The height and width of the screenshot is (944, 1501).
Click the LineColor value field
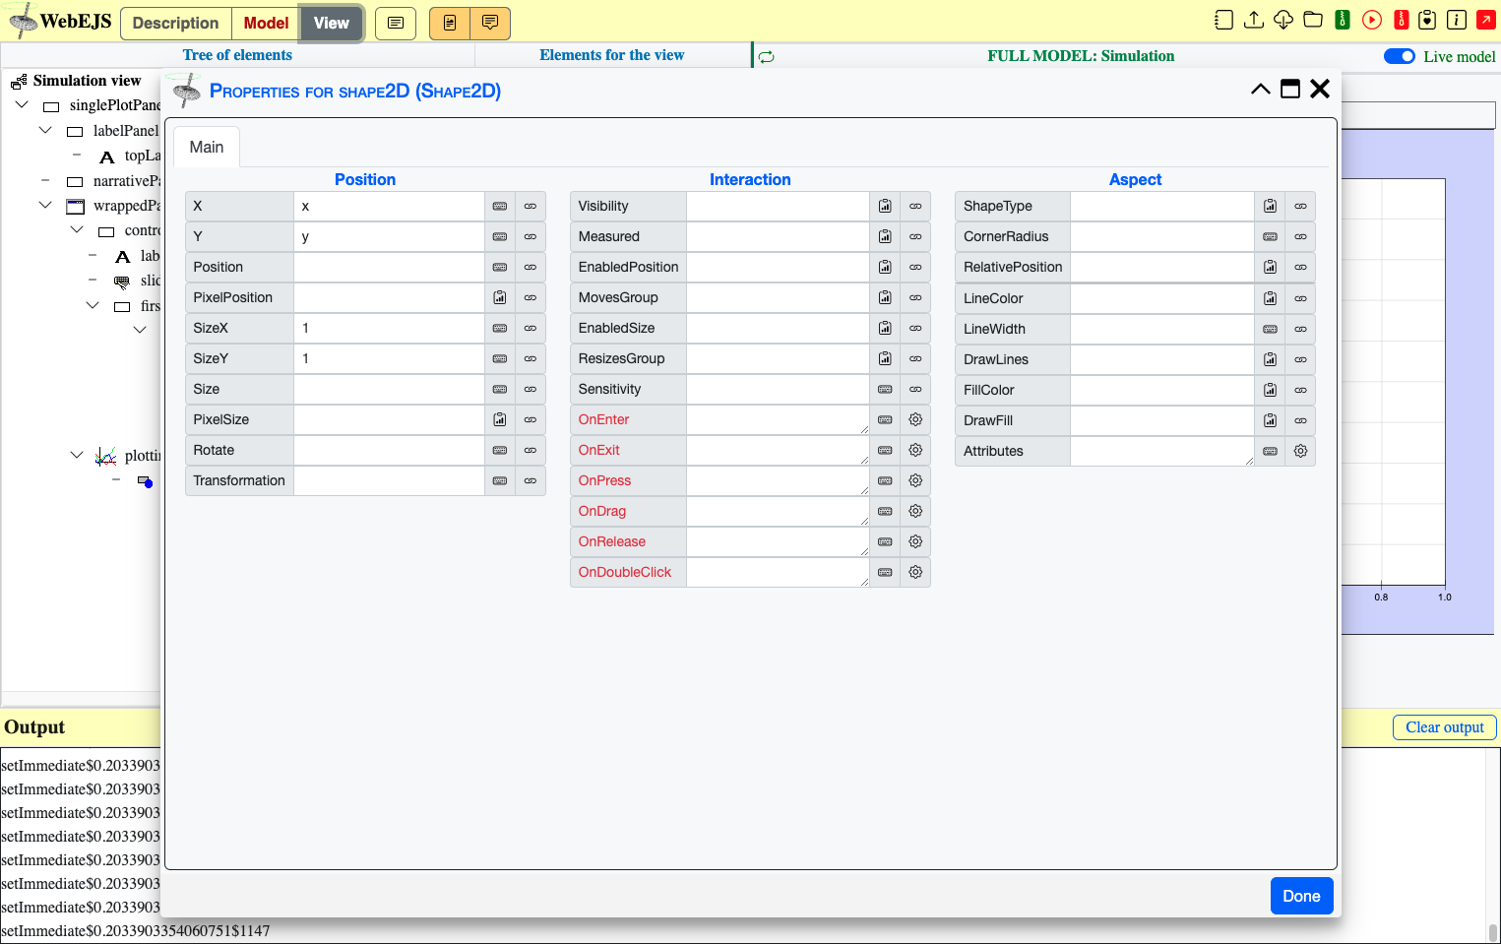click(x=1162, y=298)
